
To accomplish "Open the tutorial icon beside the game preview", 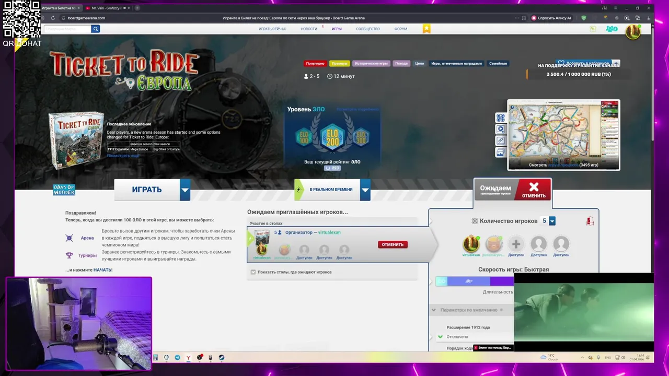I will coord(500,118).
